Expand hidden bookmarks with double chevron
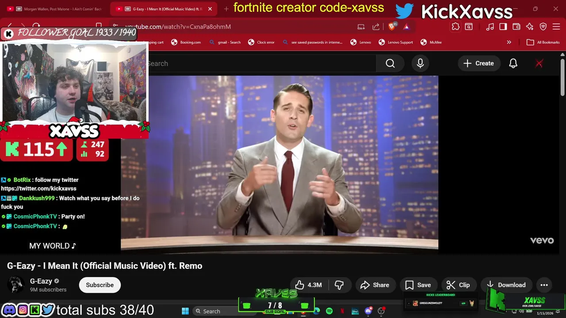 (x=509, y=42)
